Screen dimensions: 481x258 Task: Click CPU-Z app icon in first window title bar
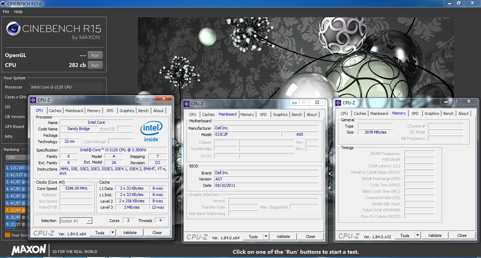[x=33, y=100]
